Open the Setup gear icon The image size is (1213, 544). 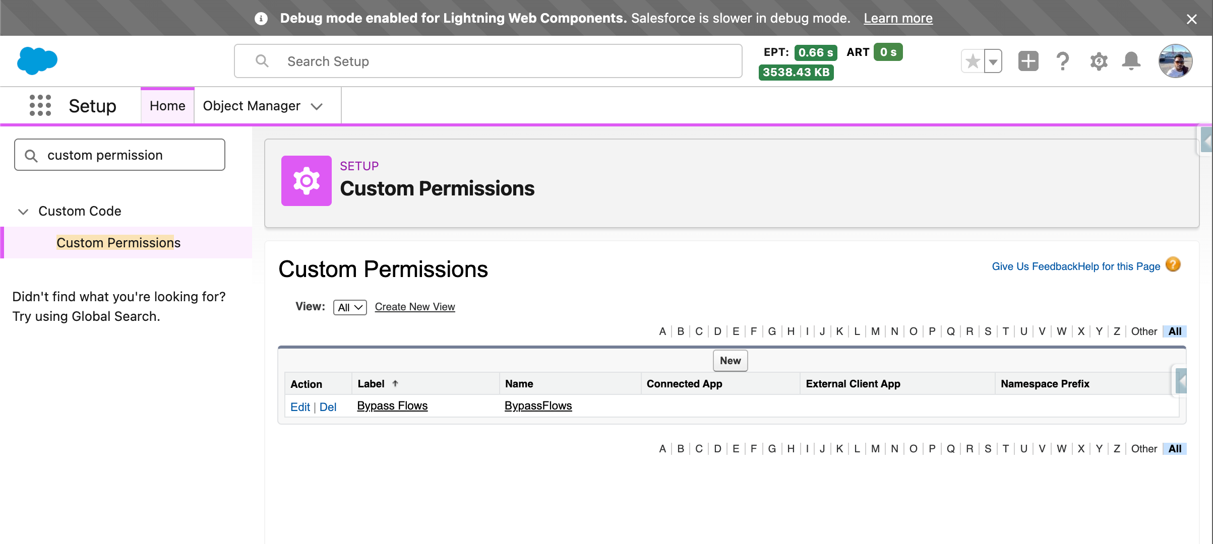tap(1099, 61)
